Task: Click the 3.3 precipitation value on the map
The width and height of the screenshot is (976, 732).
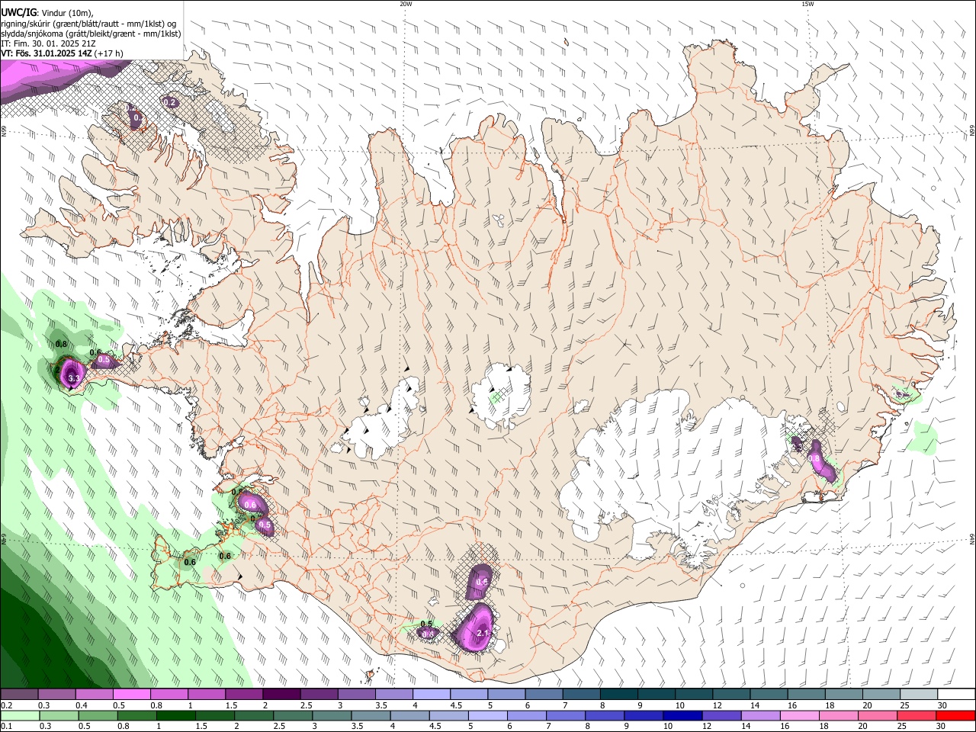Action: click(x=74, y=377)
